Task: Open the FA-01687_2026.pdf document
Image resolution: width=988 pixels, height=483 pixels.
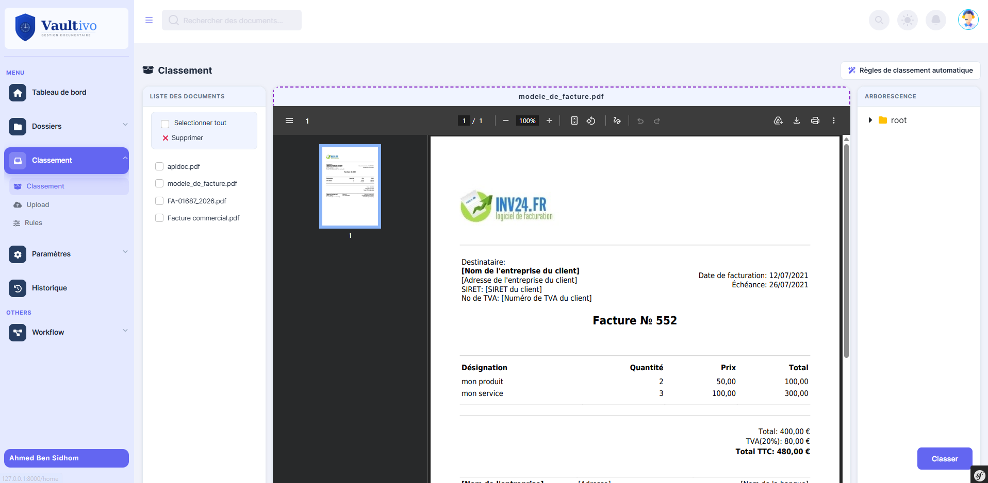Action: click(196, 201)
